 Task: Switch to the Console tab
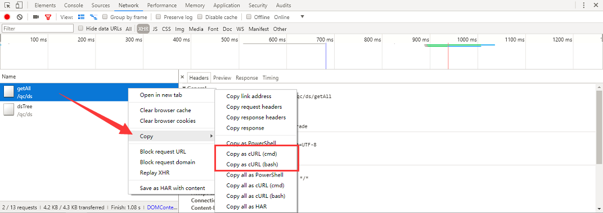pyautogui.click(x=74, y=6)
